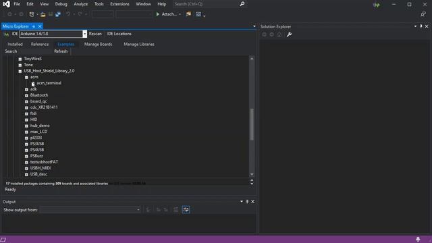Click the Forward icon in Solution Explorer toolbar
This screenshot has height=243, width=432.
[x=271, y=34]
